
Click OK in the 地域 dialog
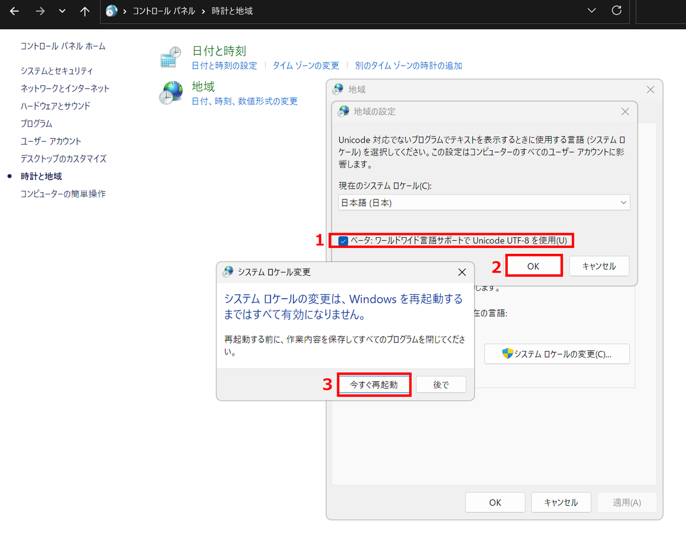495,502
